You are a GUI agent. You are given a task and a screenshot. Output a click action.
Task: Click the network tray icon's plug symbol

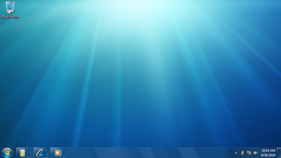point(248,152)
